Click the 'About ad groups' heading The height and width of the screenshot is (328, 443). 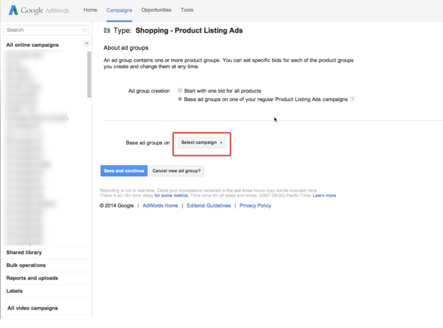pyautogui.click(x=126, y=48)
